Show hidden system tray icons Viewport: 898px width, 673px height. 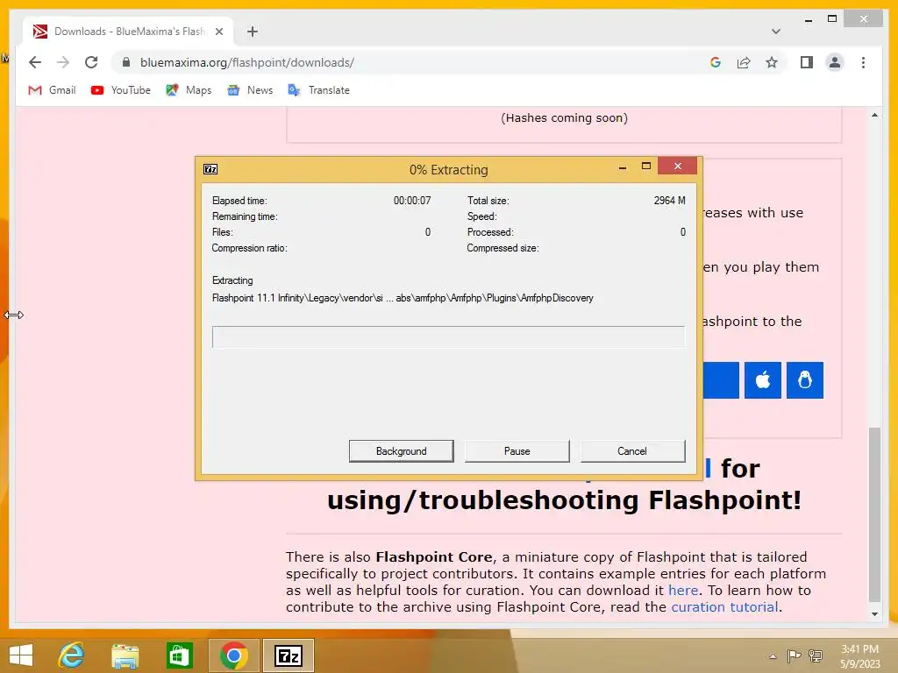coord(773,656)
